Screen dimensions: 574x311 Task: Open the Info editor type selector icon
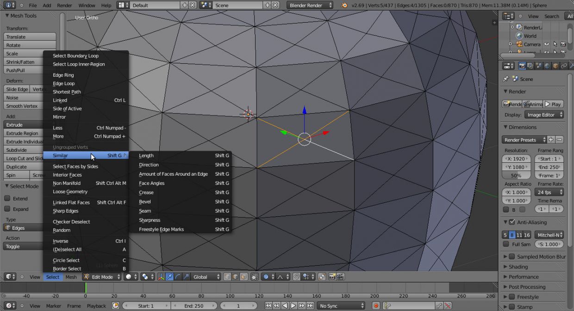(x=10, y=5)
